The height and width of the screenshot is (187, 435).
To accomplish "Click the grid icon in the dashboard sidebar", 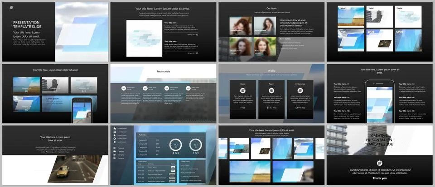I will (115, 132).
